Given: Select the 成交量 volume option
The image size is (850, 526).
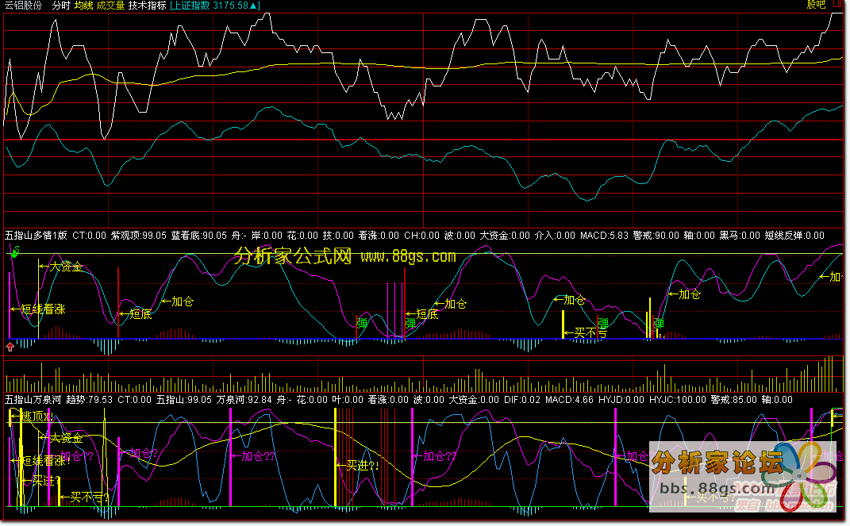Looking at the screenshot, I should click(x=110, y=6).
